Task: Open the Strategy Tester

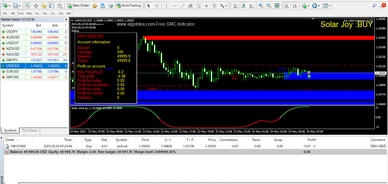Action: click(x=60, y=5)
